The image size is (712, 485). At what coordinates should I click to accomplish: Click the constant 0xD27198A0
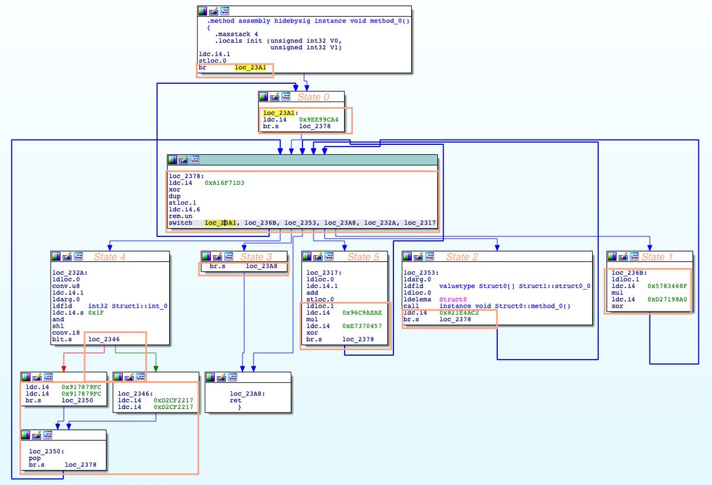pyautogui.click(x=667, y=299)
